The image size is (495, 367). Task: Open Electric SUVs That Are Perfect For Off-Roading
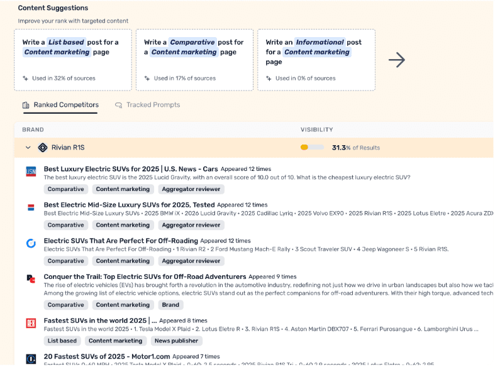(x=121, y=241)
